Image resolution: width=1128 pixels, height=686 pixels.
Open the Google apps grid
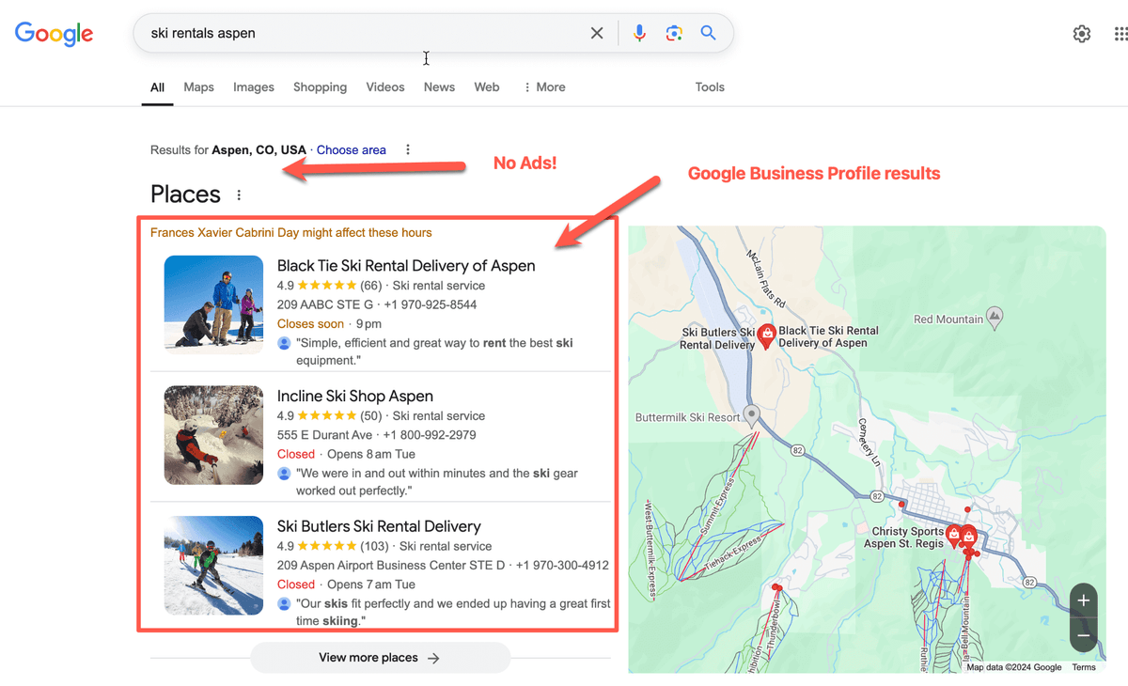tap(1120, 34)
